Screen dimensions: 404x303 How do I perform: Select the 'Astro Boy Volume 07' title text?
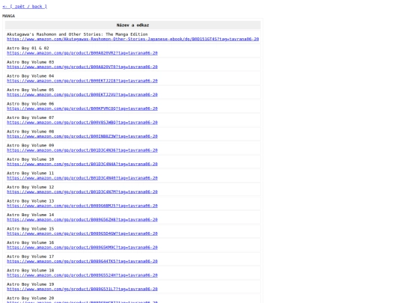pos(31,117)
